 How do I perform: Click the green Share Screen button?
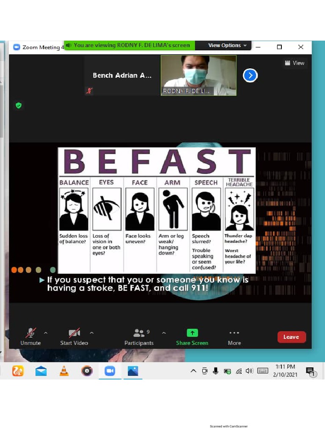[192, 337]
